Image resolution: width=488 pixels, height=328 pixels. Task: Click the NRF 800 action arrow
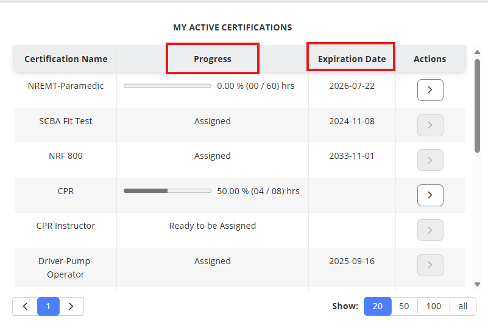pyautogui.click(x=430, y=160)
